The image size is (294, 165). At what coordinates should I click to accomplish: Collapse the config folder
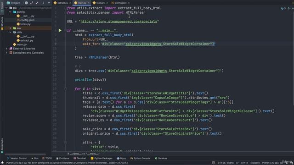[10, 12]
